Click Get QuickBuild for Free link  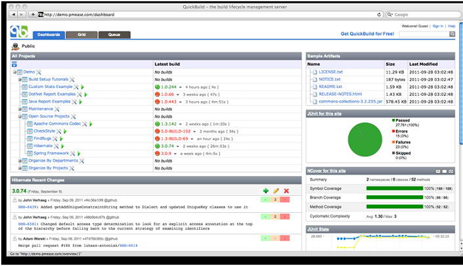(367, 34)
